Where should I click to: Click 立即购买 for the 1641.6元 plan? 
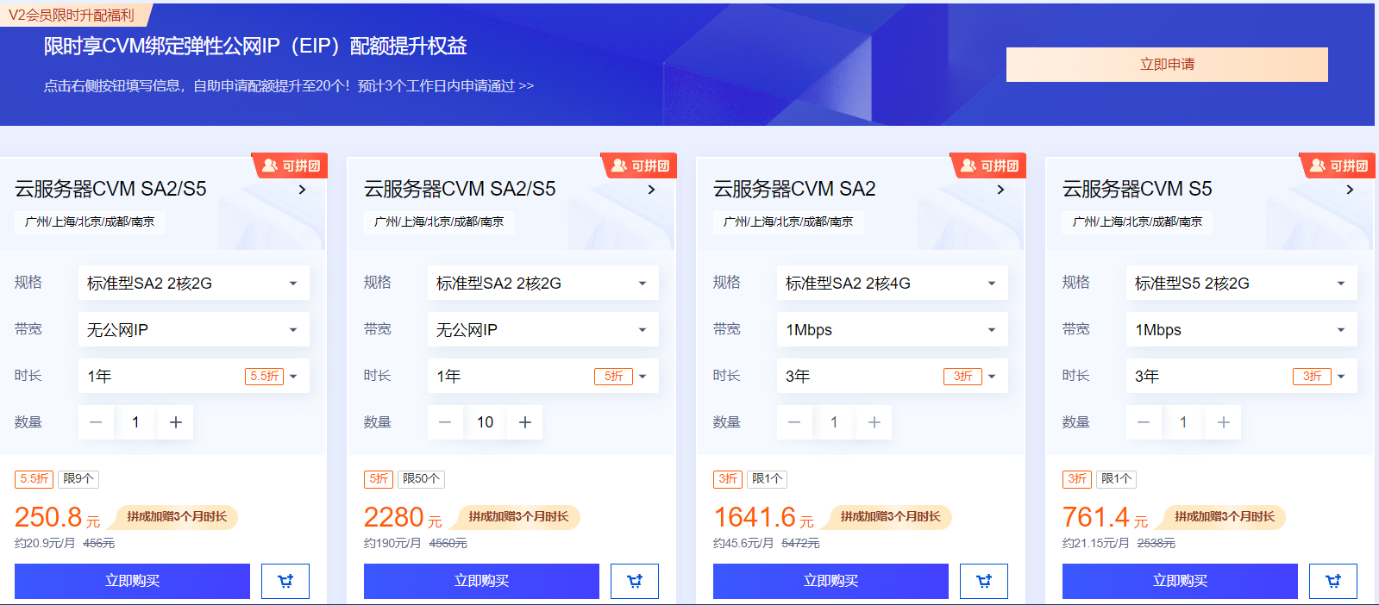click(x=831, y=581)
